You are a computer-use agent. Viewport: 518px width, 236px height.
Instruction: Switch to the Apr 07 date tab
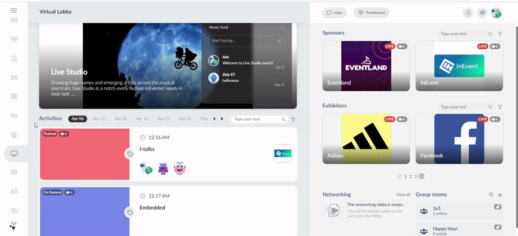point(99,118)
